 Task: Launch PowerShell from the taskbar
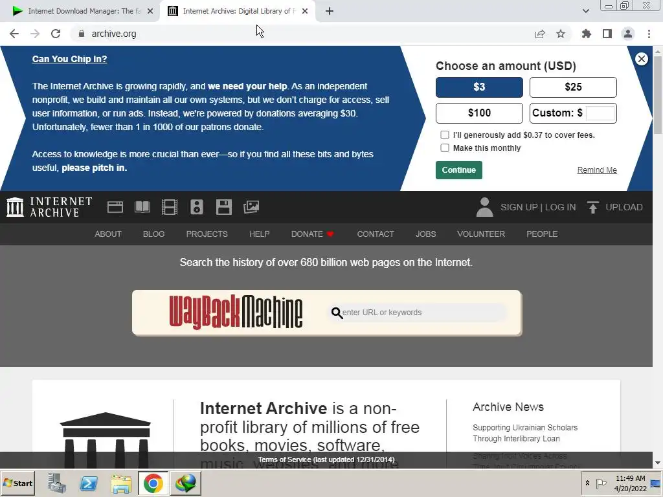pos(89,483)
